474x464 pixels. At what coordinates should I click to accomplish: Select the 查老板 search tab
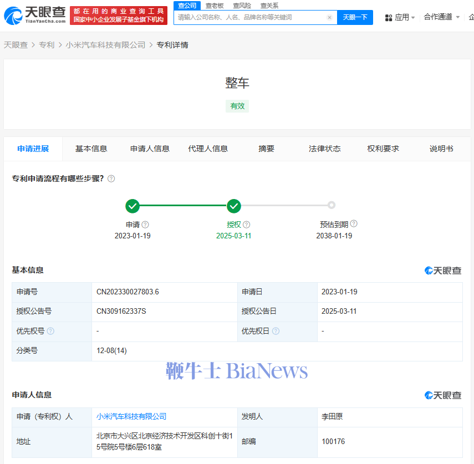click(x=215, y=6)
